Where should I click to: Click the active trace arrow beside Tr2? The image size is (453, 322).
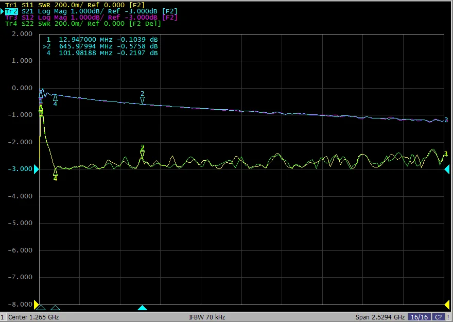pos(2,11)
